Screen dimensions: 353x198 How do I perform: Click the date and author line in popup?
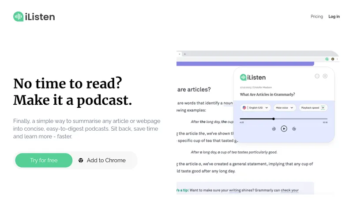(x=256, y=87)
